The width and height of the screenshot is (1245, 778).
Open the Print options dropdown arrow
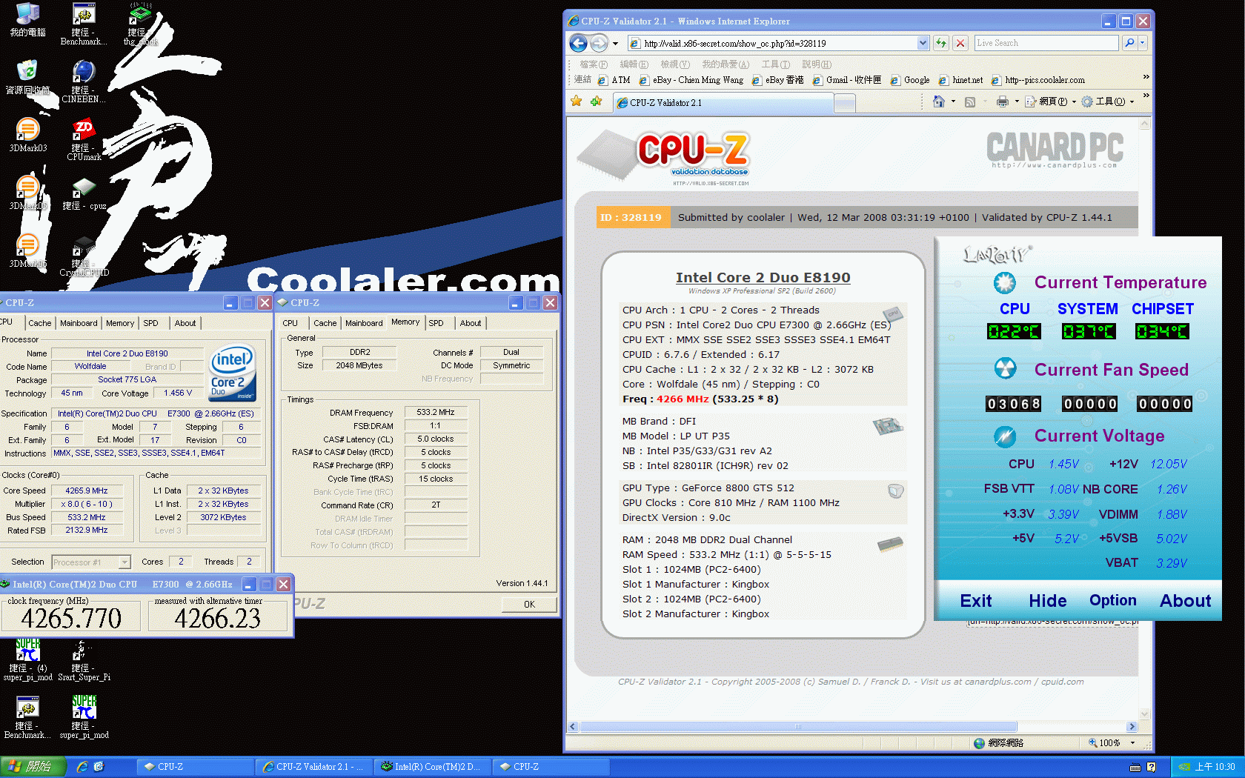(x=1017, y=102)
